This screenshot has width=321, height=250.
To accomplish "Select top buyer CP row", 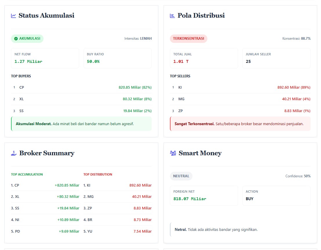I will [x=81, y=87].
